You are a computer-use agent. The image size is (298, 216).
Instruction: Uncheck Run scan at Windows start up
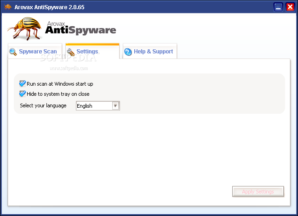point(23,83)
